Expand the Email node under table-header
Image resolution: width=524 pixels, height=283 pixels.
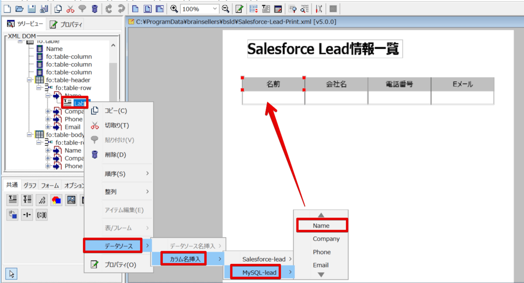coord(48,127)
